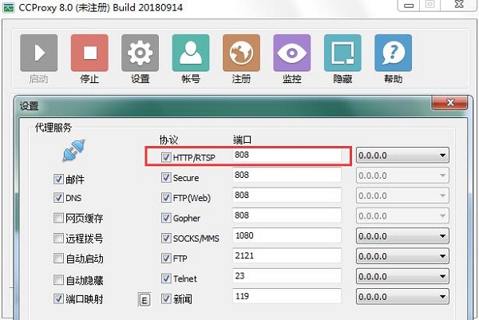Click the News port field 119

click(287, 296)
